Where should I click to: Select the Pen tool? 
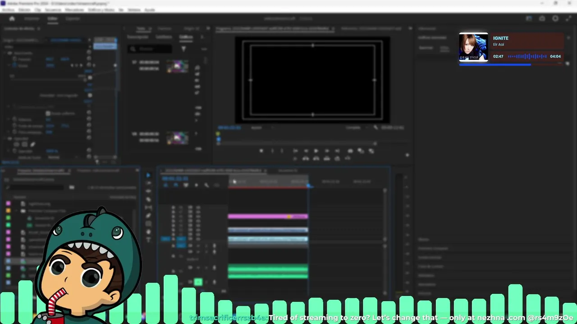(149, 215)
